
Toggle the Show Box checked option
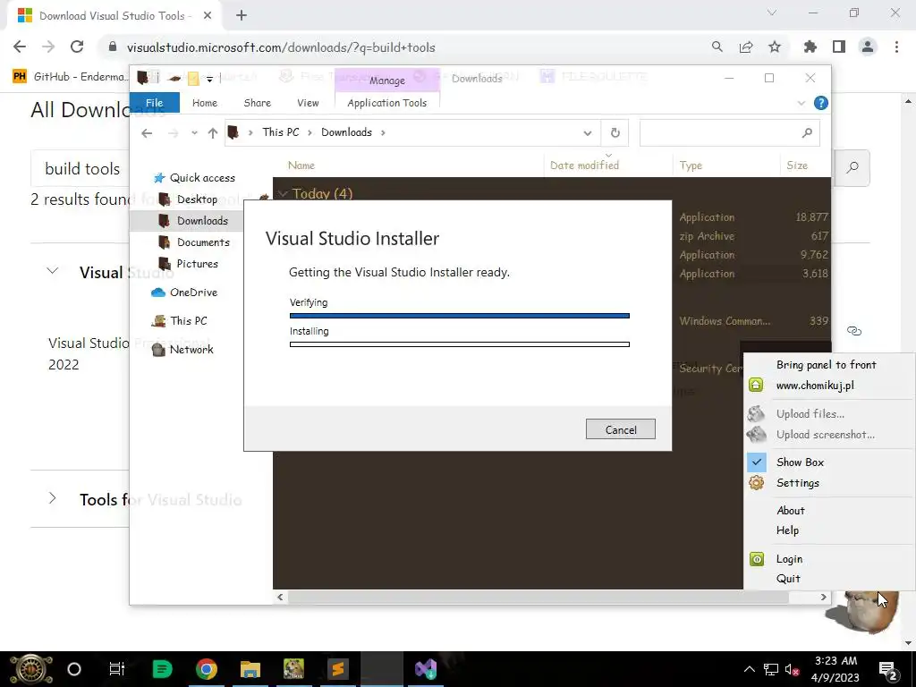click(800, 462)
